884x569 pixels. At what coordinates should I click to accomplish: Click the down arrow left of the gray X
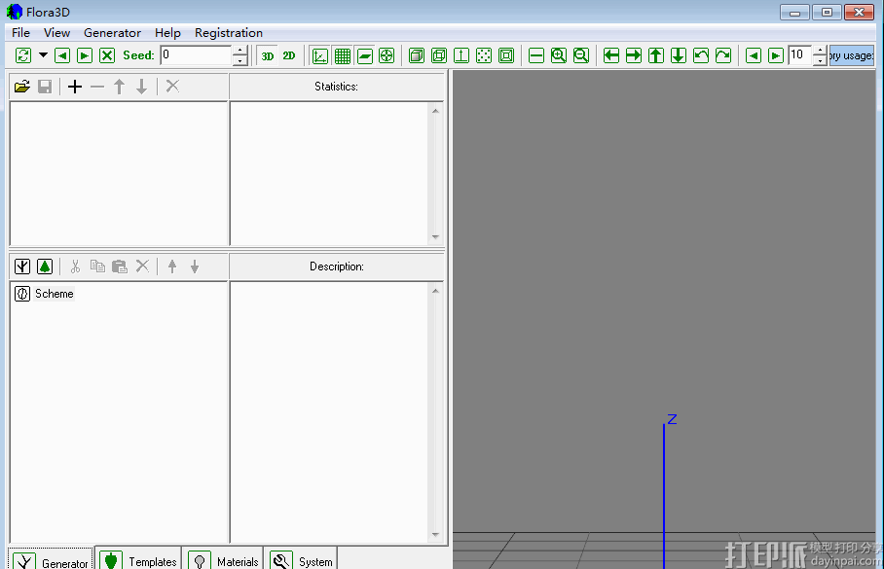tap(141, 87)
